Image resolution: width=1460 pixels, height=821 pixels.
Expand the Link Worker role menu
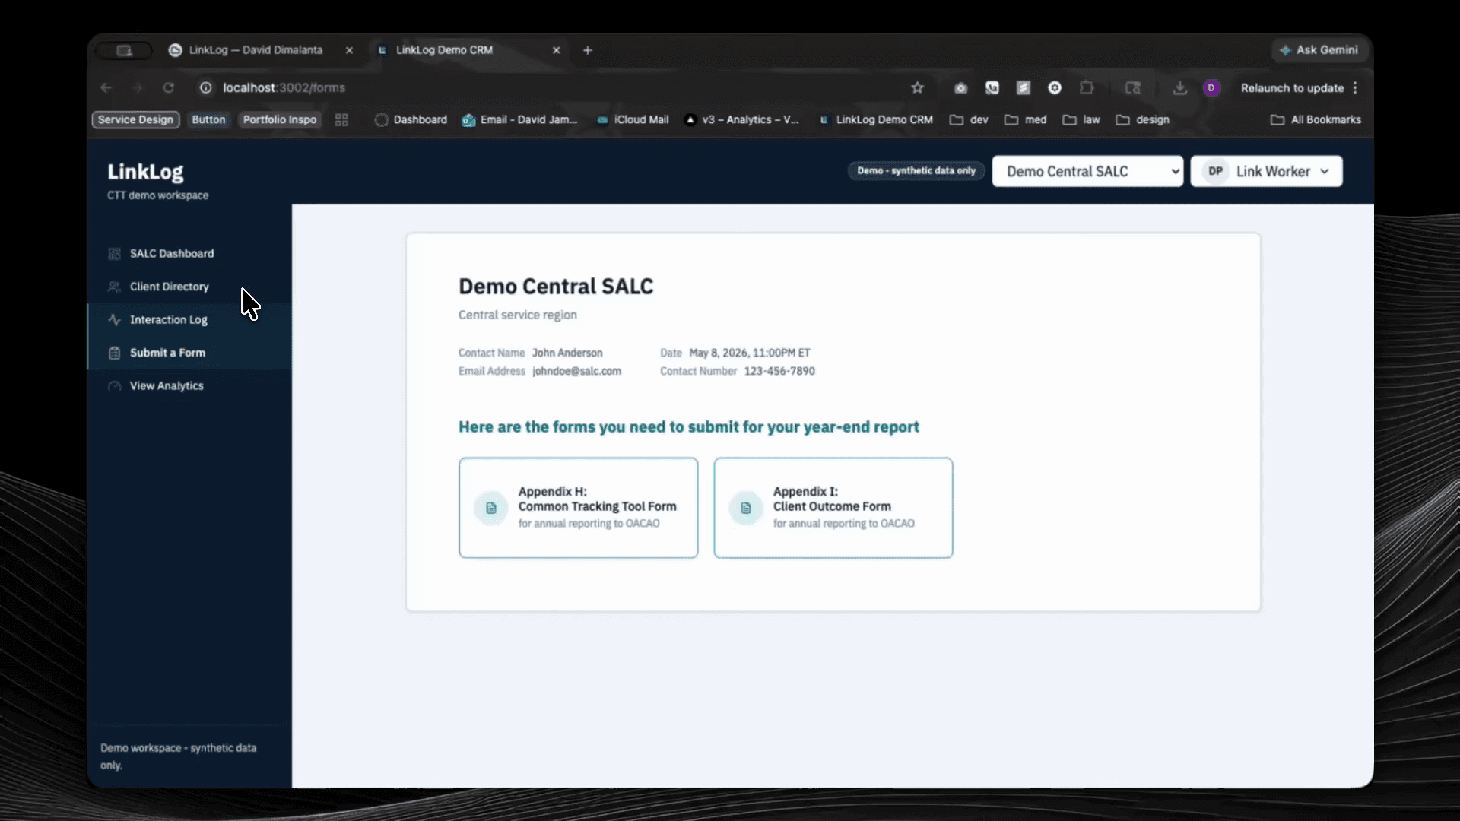(1266, 171)
